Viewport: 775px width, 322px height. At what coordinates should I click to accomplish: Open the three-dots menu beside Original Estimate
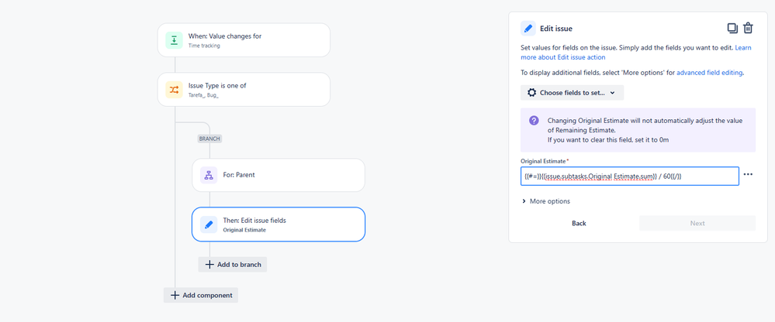point(748,175)
